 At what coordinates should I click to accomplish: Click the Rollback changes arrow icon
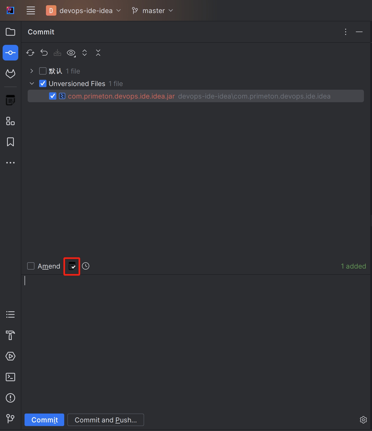tap(44, 53)
